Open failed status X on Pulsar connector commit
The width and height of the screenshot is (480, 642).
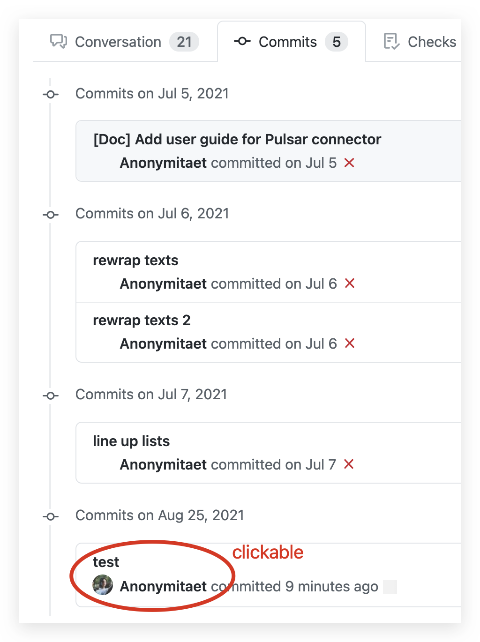[349, 163]
